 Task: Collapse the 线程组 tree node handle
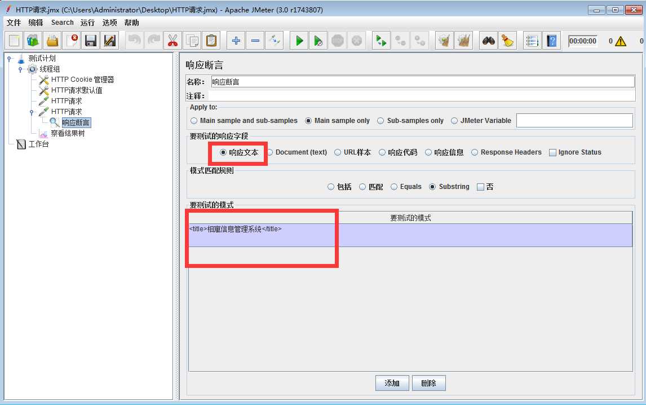click(20, 69)
